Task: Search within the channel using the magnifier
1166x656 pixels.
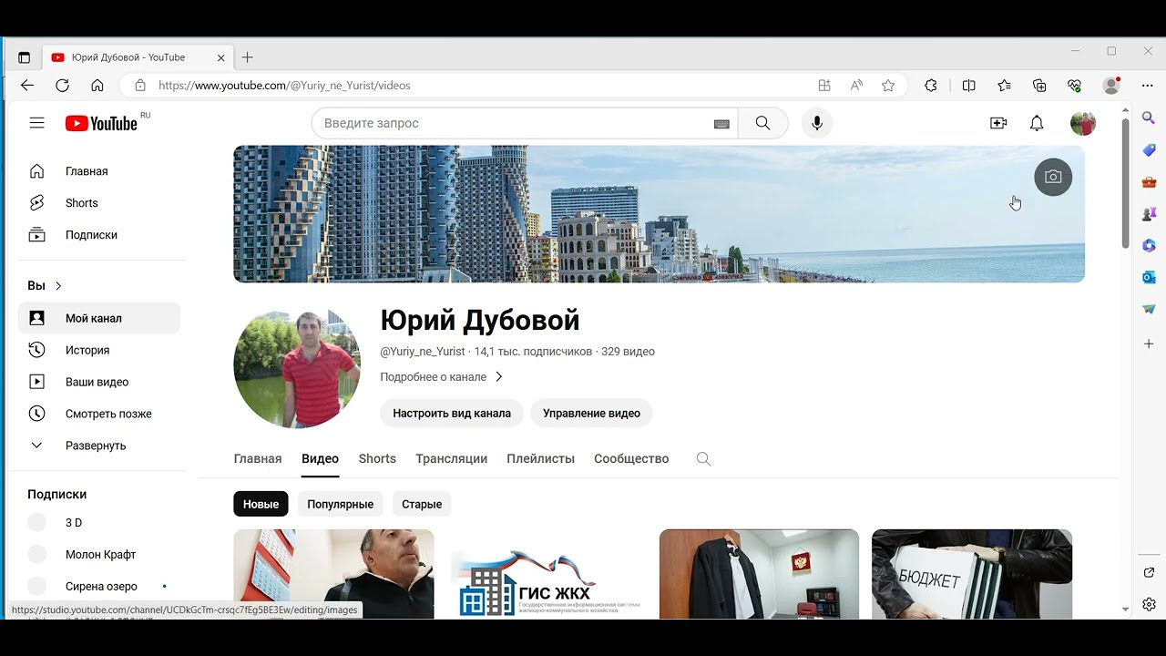Action: pos(703,459)
